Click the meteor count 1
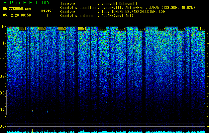 click(x=47, y=15)
